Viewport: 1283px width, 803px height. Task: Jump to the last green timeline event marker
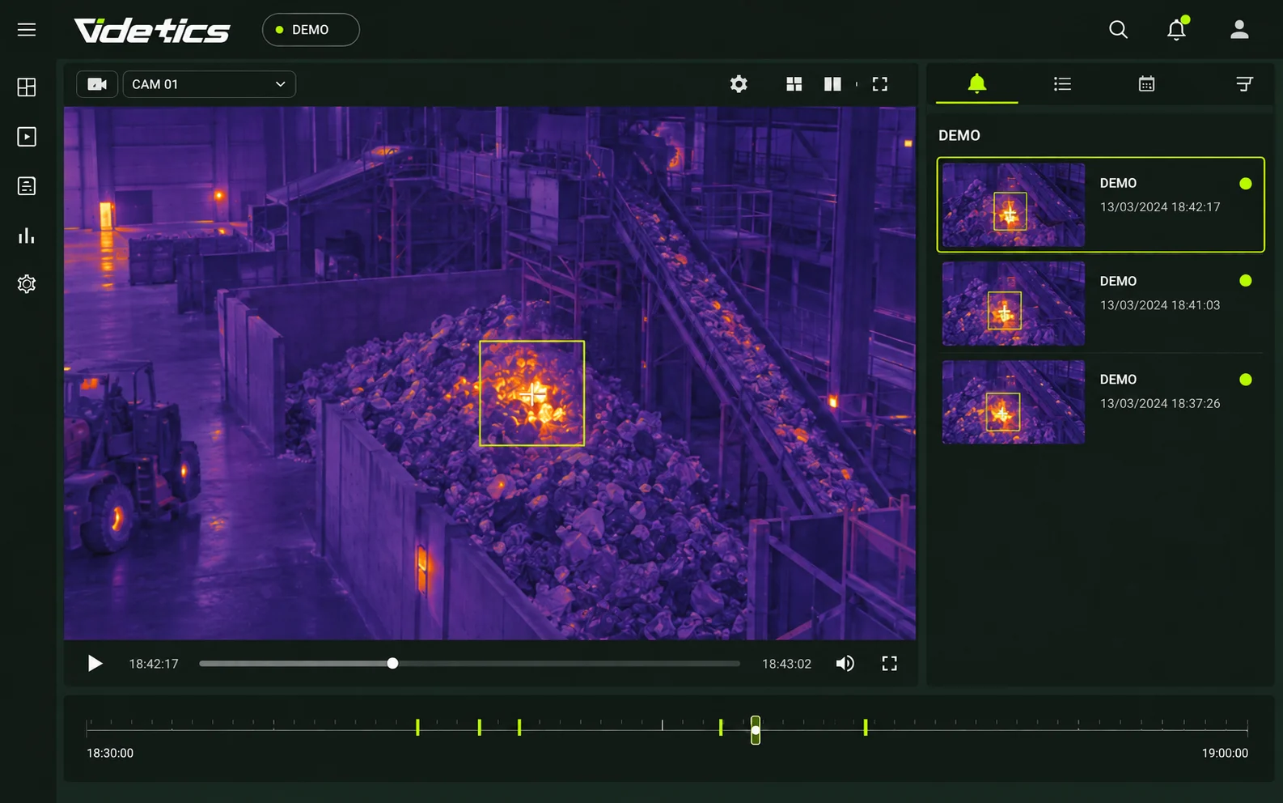[866, 727]
